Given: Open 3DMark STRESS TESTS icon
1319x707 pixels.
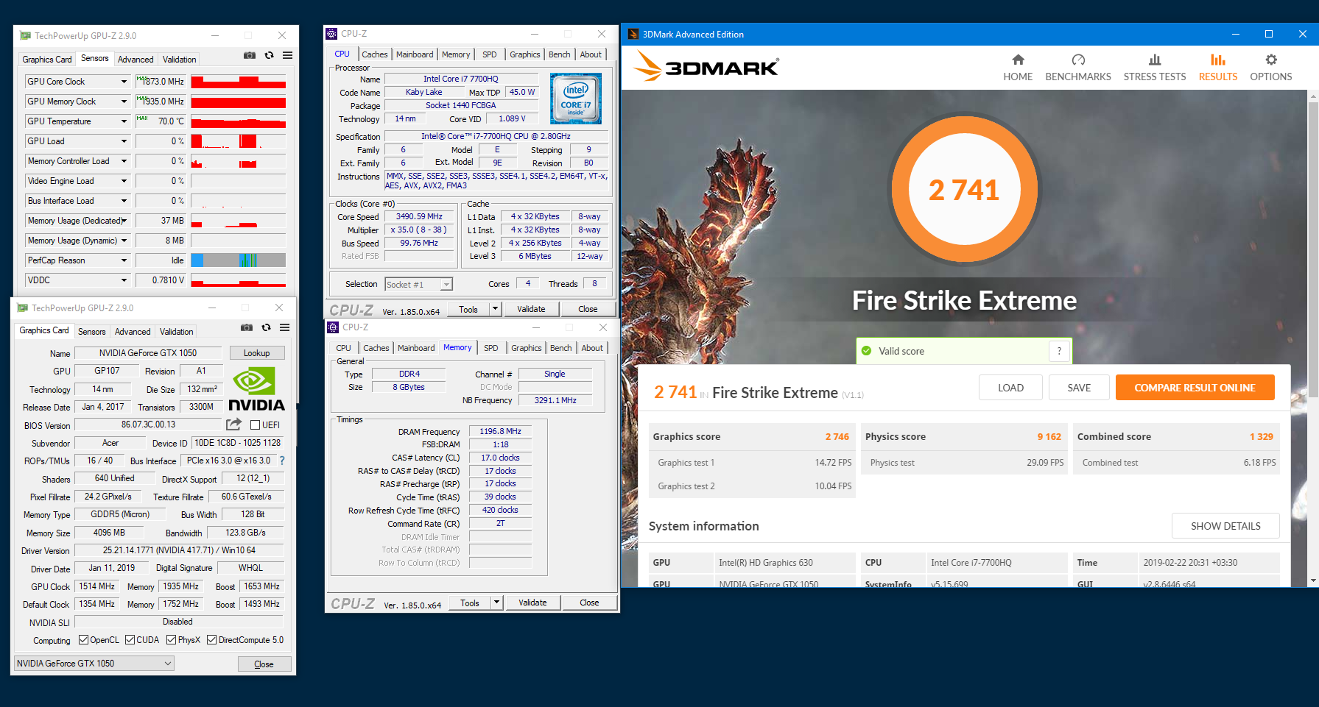Looking at the screenshot, I should (x=1155, y=60).
